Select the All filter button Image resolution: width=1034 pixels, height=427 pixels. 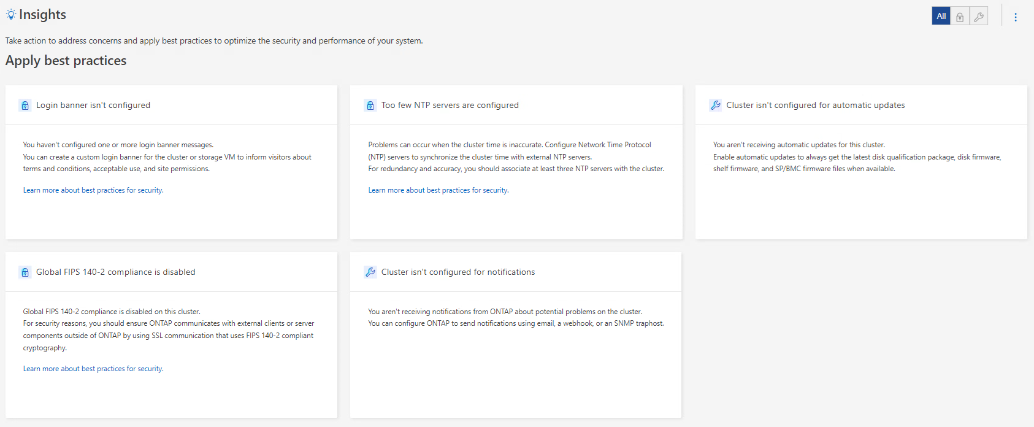pyautogui.click(x=941, y=17)
